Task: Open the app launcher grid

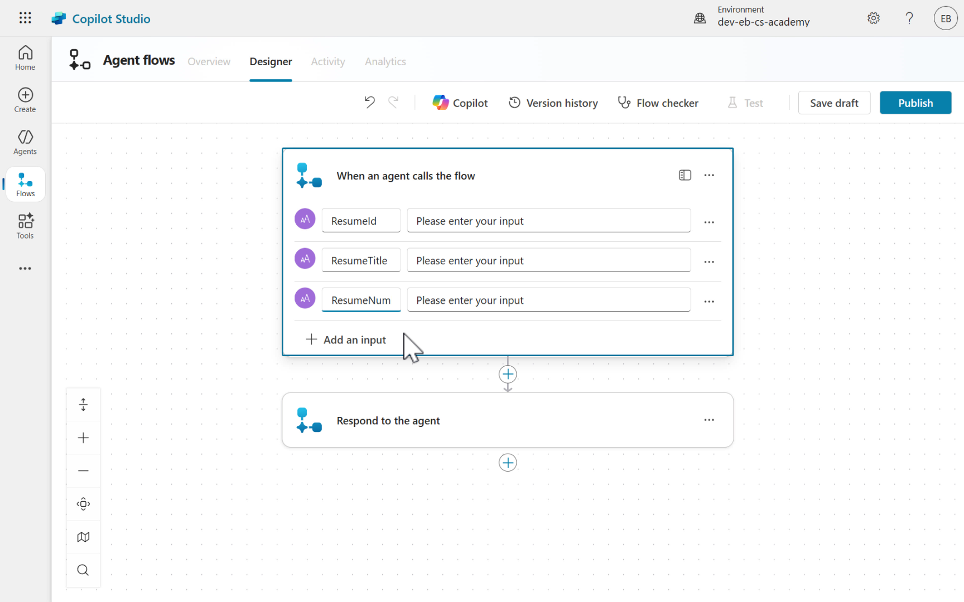Action: click(x=25, y=18)
